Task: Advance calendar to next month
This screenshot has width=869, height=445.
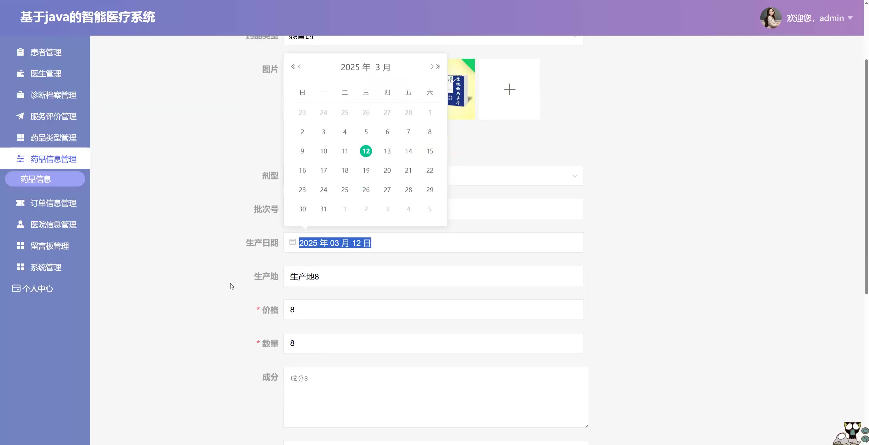Action: [432, 67]
